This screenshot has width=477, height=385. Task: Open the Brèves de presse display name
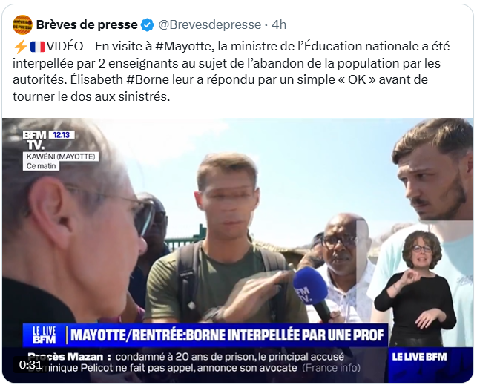tap(87, 24)
